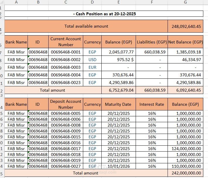This screenshot has height=178, width=208.
Task: Select the Liabilities (EGP) header cell
Action: [x=152, y=42]
